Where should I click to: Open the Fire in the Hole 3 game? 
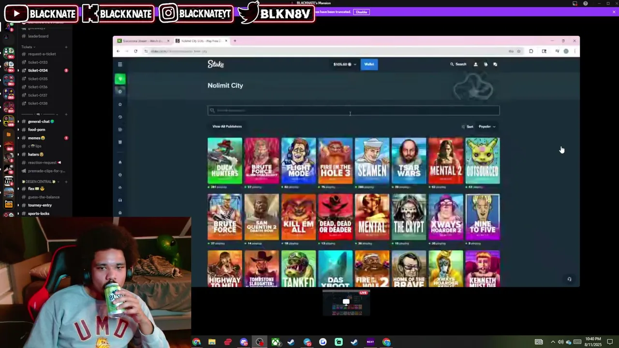click(335, 161)
